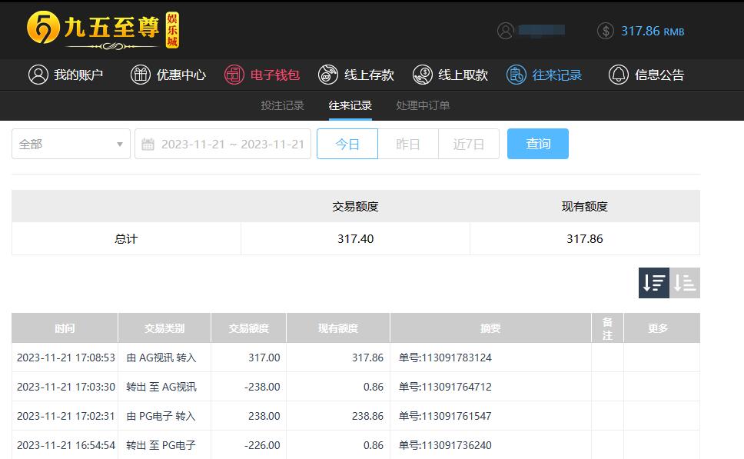This screenshot has width=744, height=459.
Task: Choose the 近7日 quick range
Action: [469, 144]
